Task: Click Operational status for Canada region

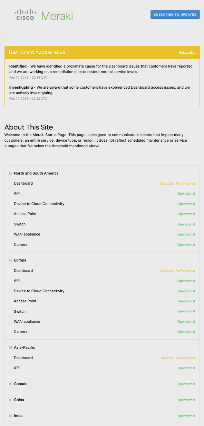Action: tap(186, 384)
